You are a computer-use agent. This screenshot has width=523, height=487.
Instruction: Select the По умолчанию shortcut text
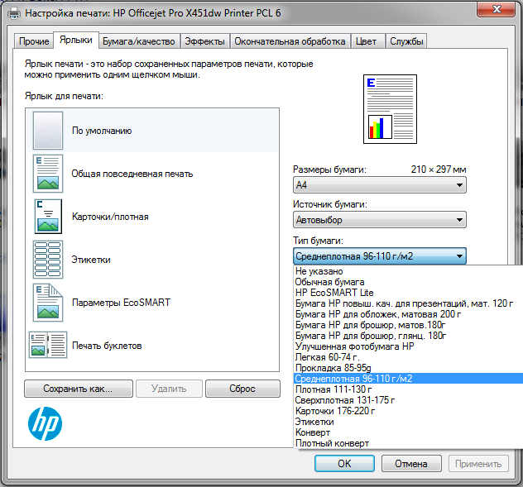(x=102, y=131)
